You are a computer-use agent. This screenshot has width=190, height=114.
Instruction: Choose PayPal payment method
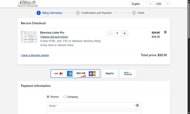point(110,74)
